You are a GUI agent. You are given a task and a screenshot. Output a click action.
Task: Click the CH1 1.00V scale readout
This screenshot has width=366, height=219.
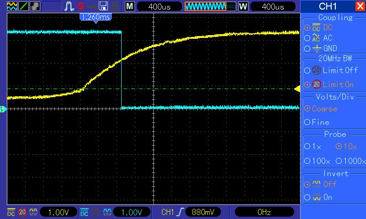point(59,212)
